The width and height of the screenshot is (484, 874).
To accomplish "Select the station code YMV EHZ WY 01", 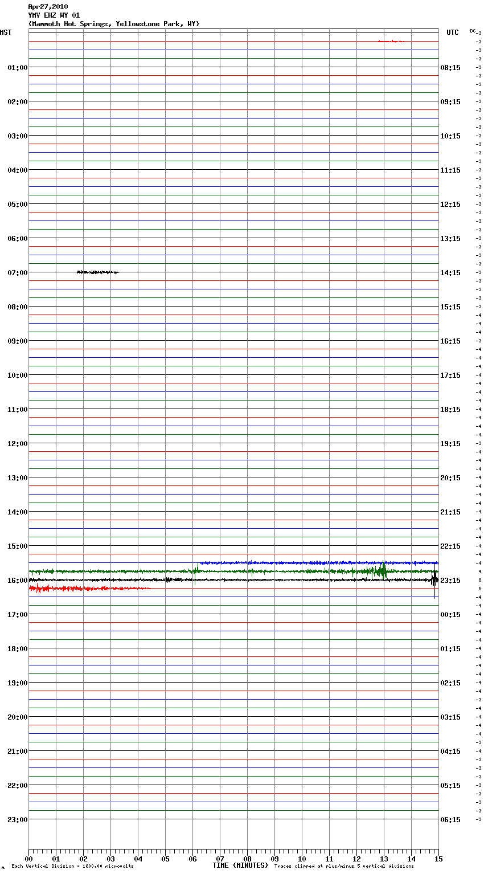I will (54, 15).
